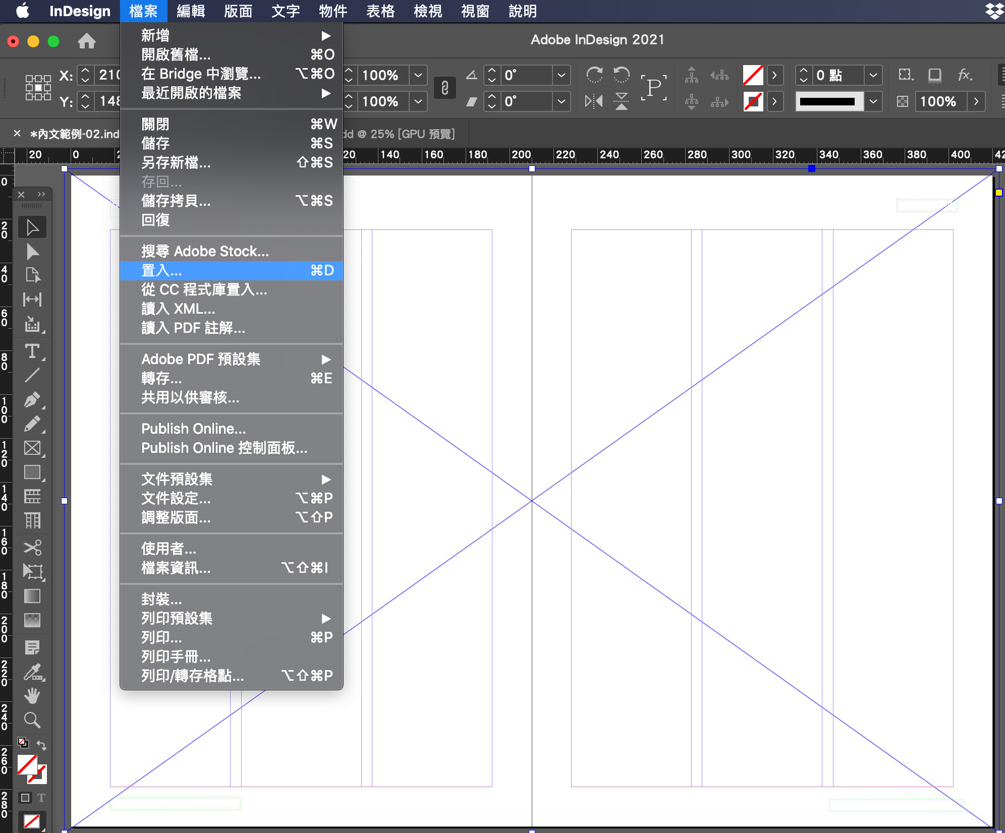Toggle formatting affects text button

coord(41,798)
